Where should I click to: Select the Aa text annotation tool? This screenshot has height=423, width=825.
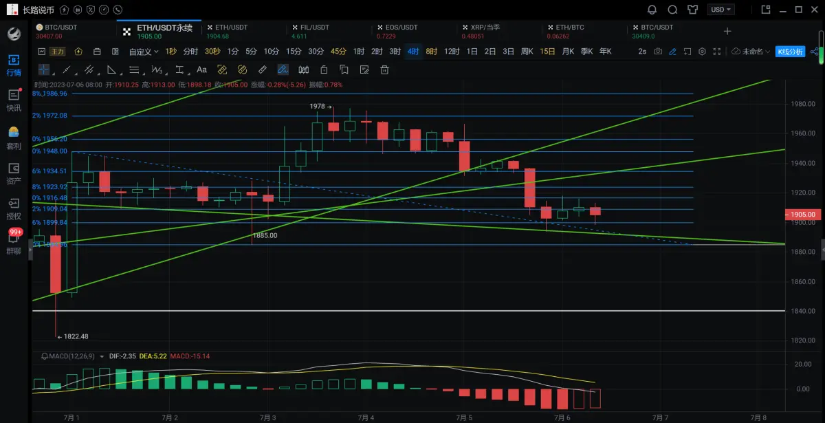[x=201, y=69]
